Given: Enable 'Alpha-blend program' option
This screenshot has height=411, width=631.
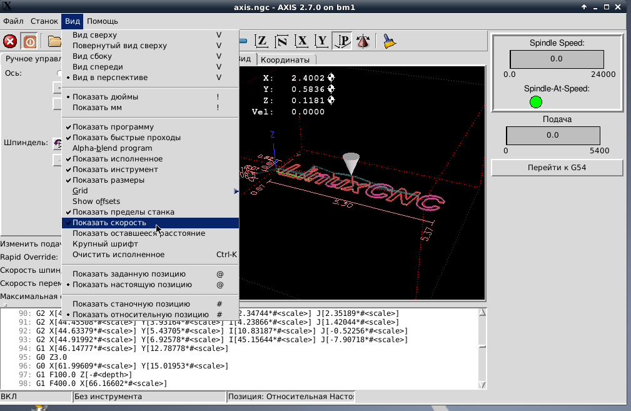Looking at the screenshot, I should click(x=112, y=148).
